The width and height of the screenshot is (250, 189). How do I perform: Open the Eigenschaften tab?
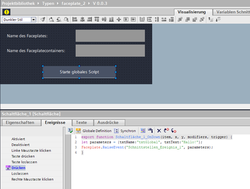[20, 122]
